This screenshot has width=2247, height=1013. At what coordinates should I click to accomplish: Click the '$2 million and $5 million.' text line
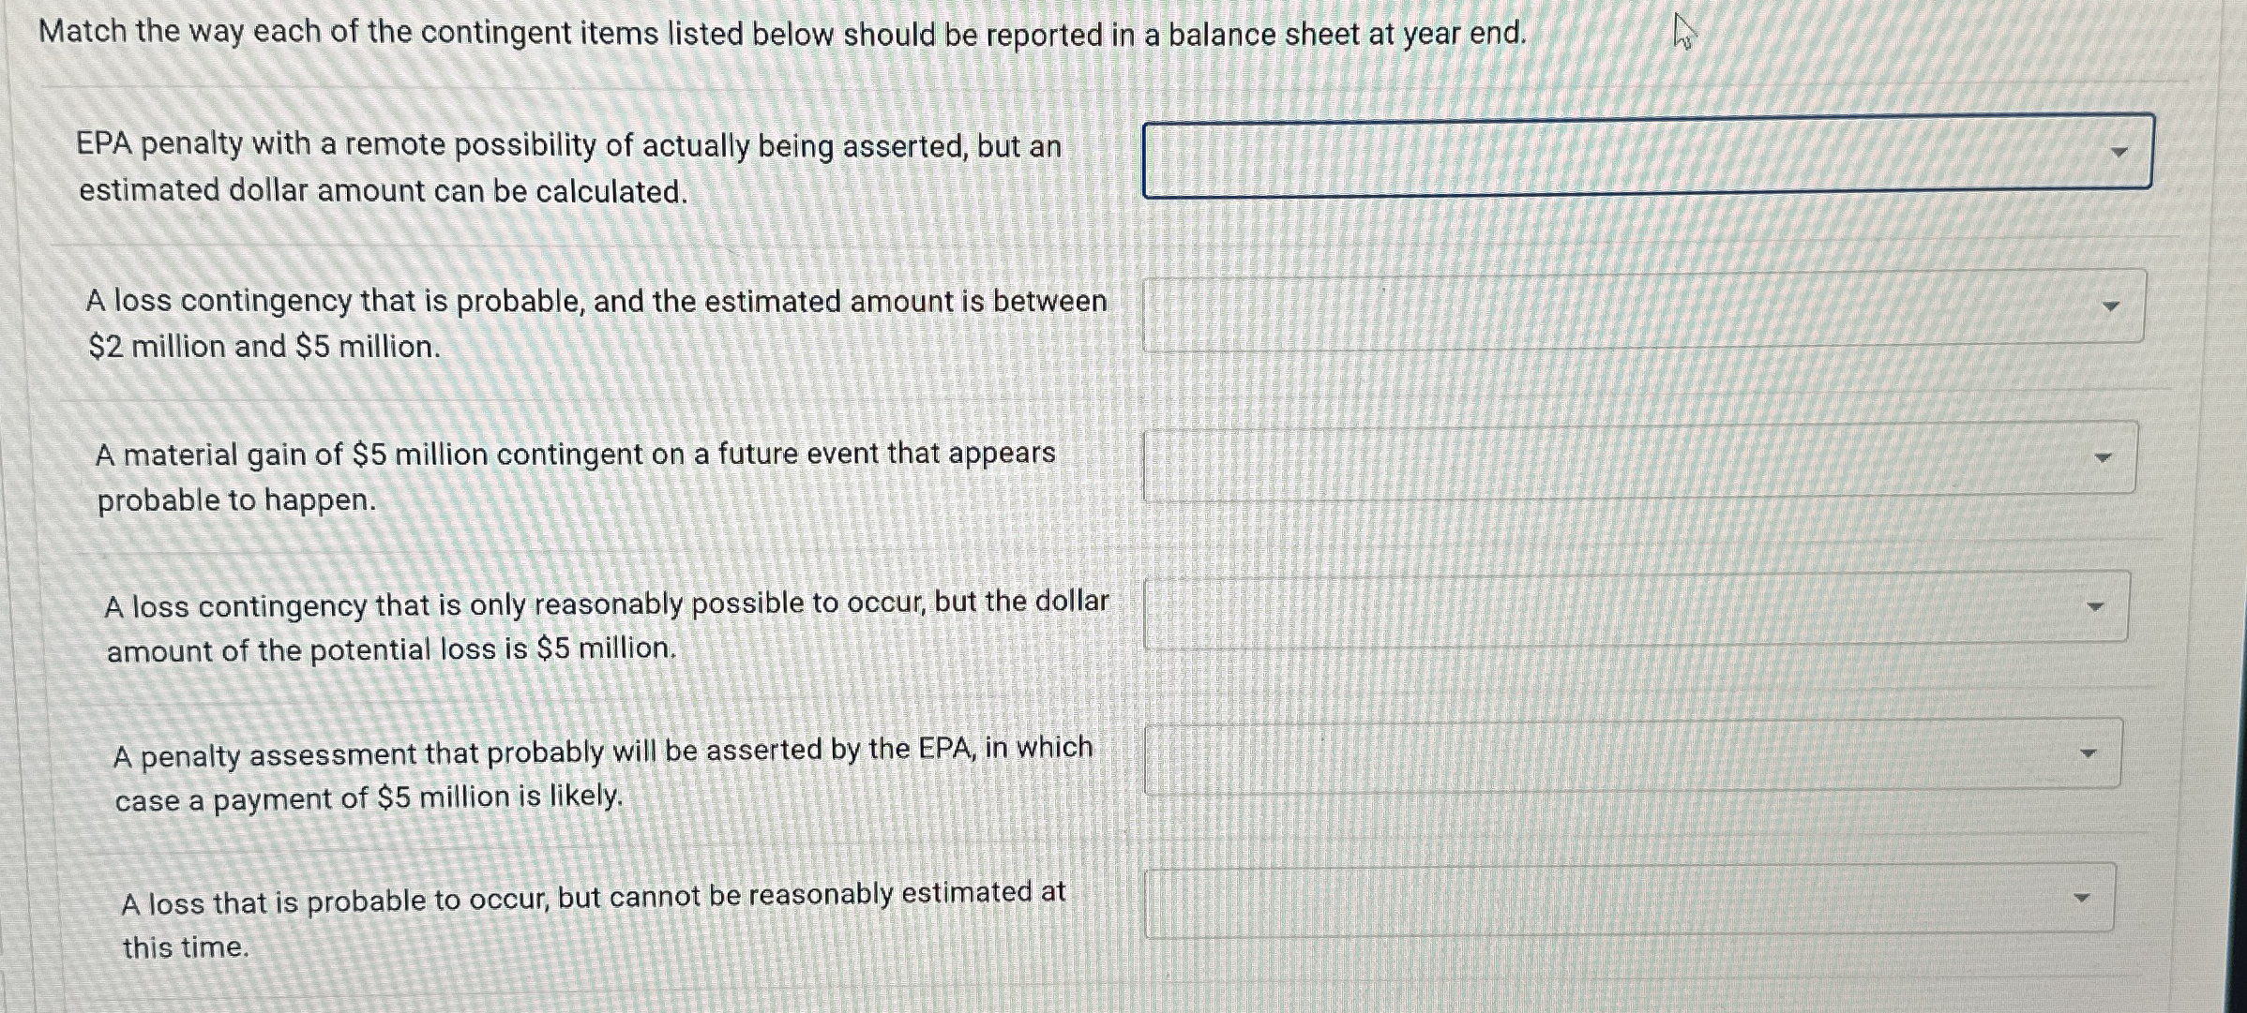264,347
